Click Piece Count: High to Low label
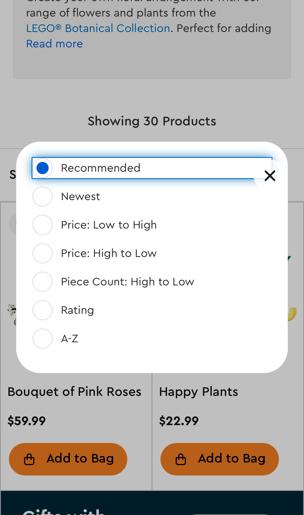 [x=128, y=282]
